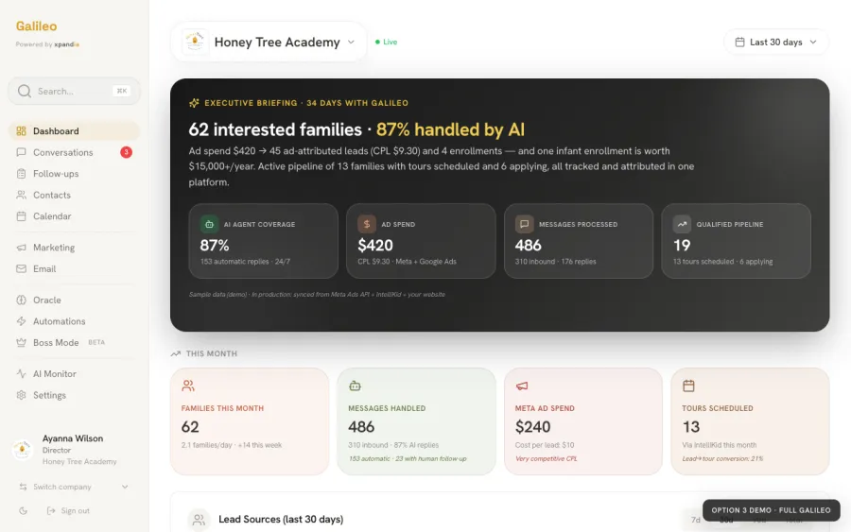Click the Conversations unread badge showing 3
This screenshot has height=532, width=851.
pos(126,152)
